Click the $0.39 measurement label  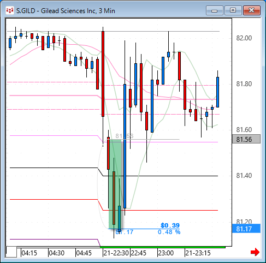coord(170,225)
